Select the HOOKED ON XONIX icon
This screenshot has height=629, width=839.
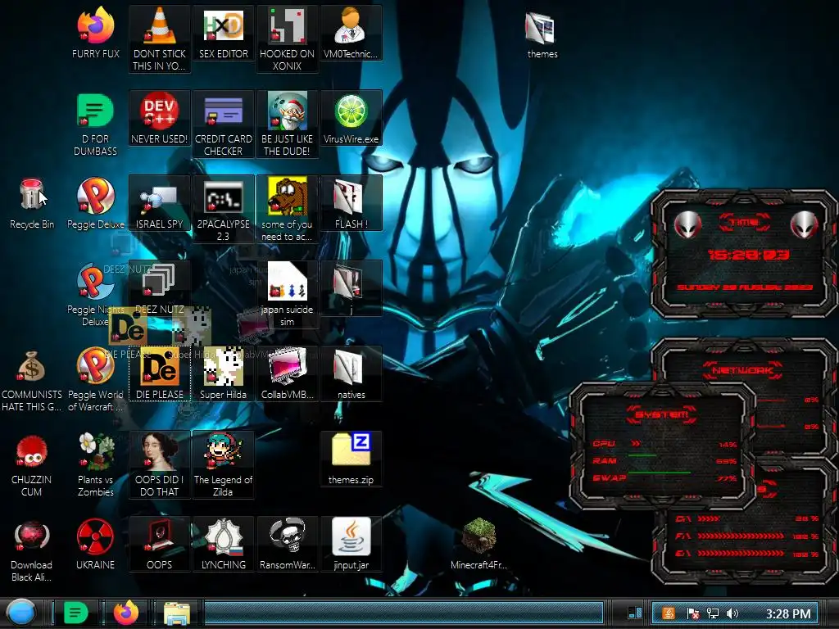click(x=288, y=25)
